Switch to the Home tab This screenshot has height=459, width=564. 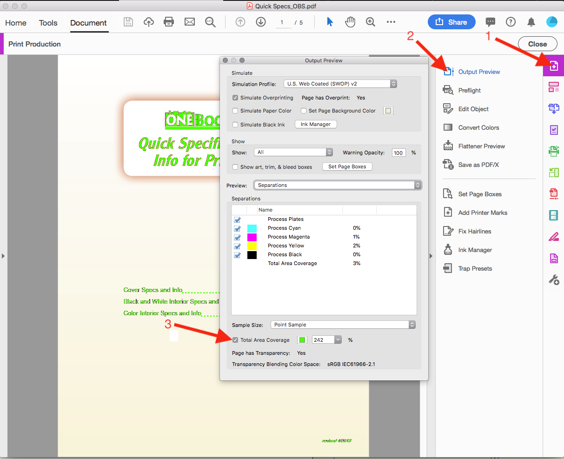[x=16, y=23]
